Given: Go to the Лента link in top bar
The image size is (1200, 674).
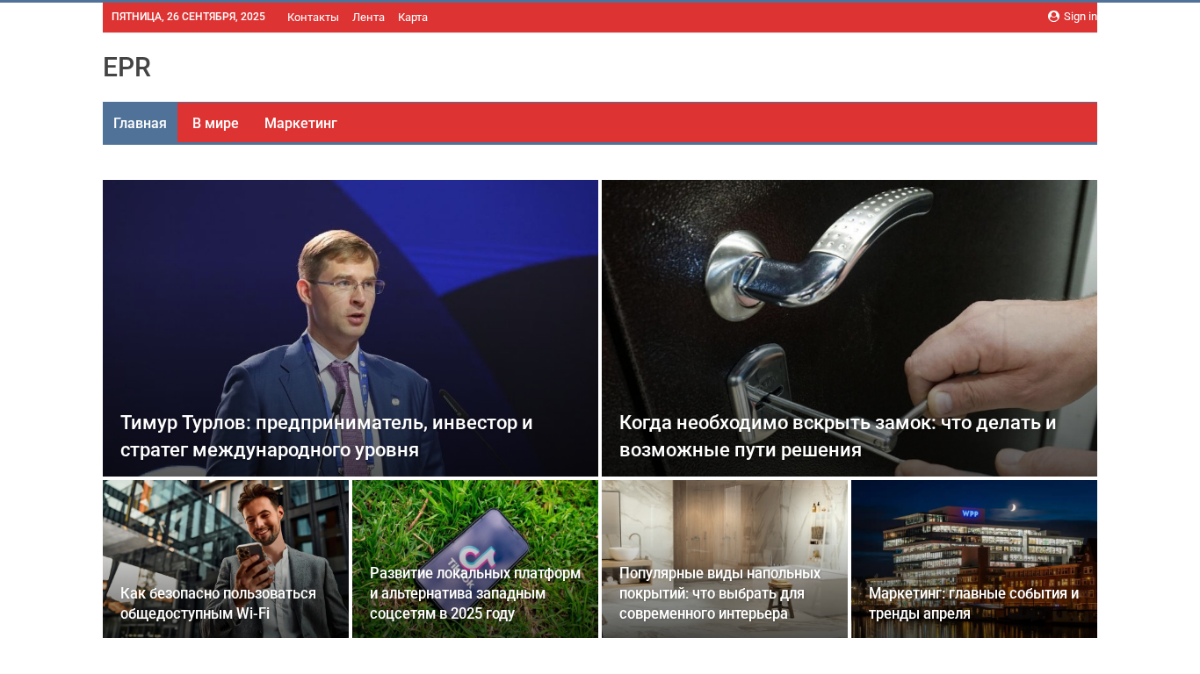Looking at the screenshot, I should [368, 18].
